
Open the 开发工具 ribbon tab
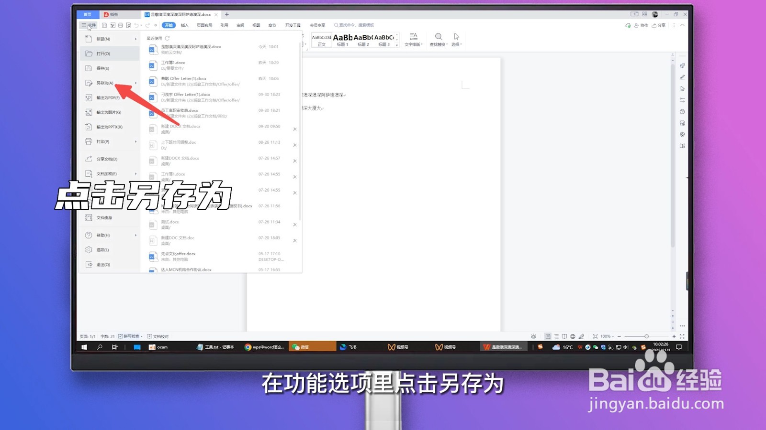[293, 25]
